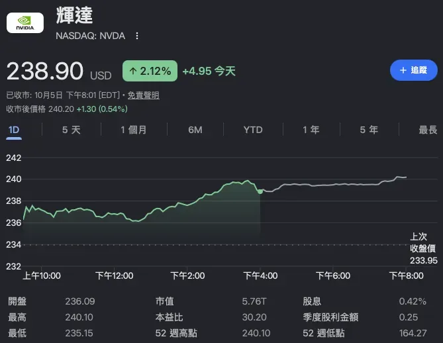Click the 已收市 10月5日 timestamp text
Image resolution: width=443 pixels, height=343 pixels.
[63, 95]
